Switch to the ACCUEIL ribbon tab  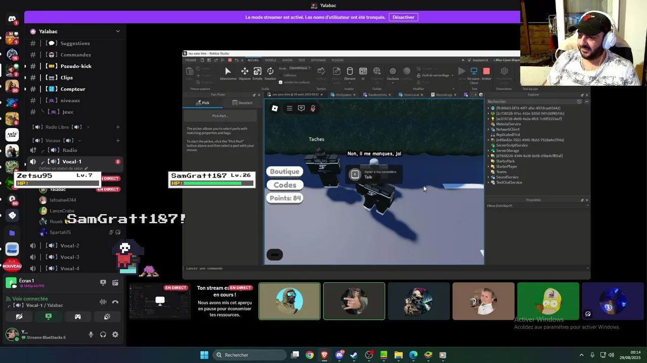253,60
